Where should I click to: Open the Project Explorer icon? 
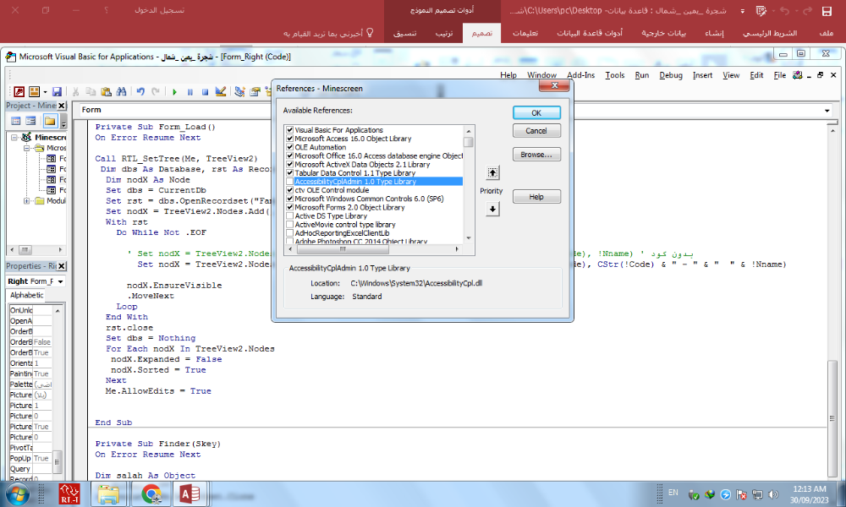[x=239, y=91]
